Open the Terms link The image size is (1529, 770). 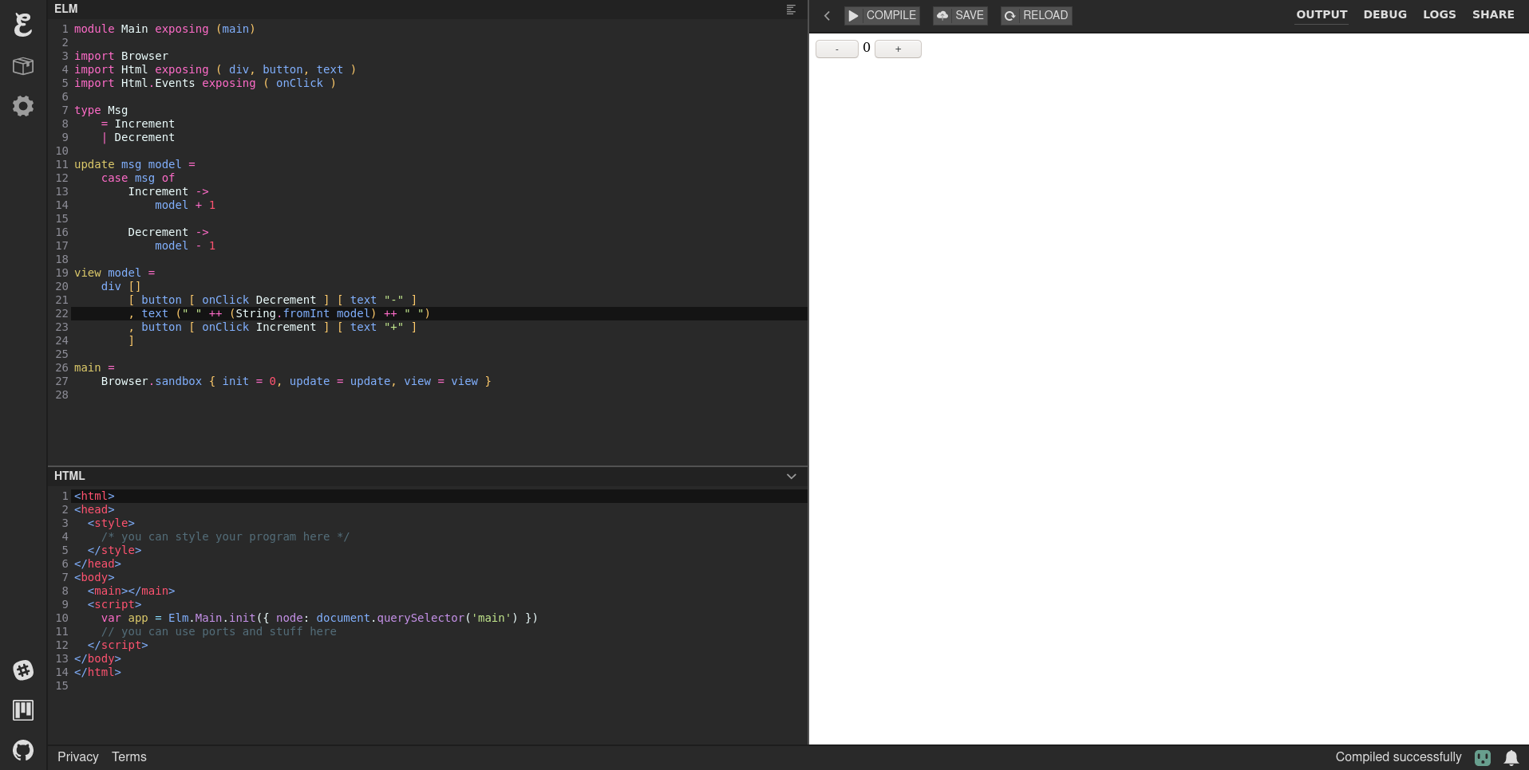pyautogui.click(x=129, y=756)
